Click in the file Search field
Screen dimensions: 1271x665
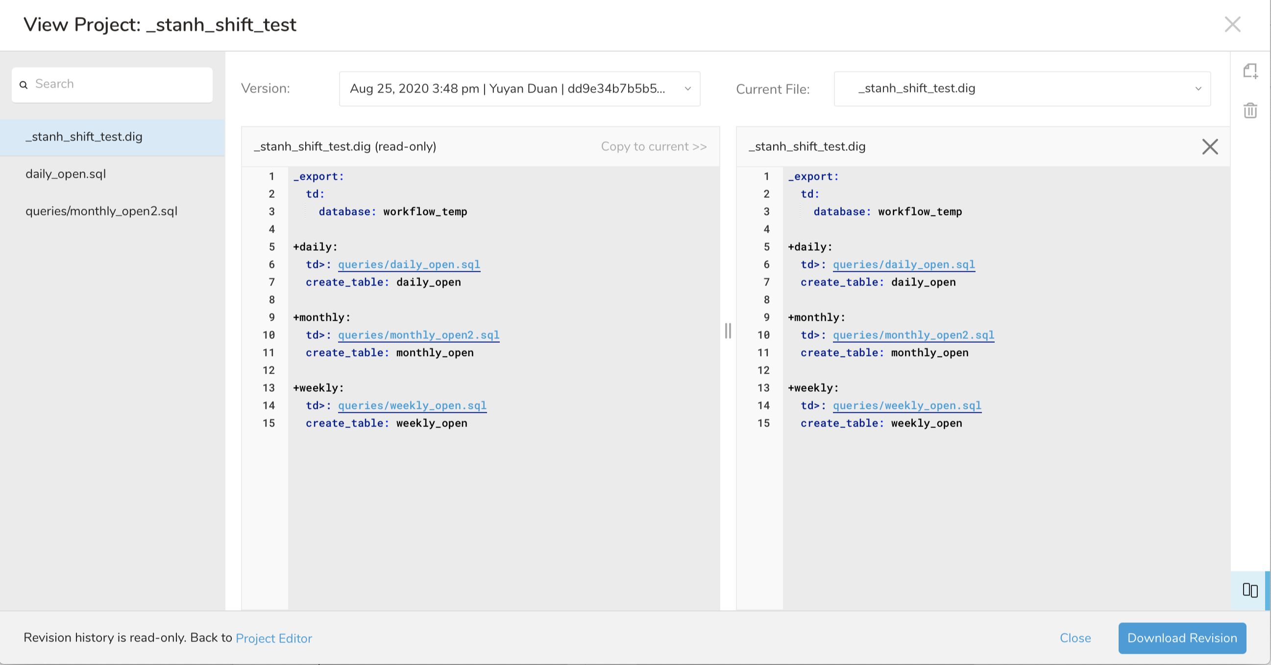[x=119, y=84]
